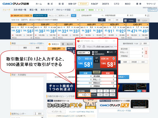Image resolution: width=158 pixels, height=118 pixels.
Task: Open the 経済カレンダー toolbar button
Action: [64, 16]
